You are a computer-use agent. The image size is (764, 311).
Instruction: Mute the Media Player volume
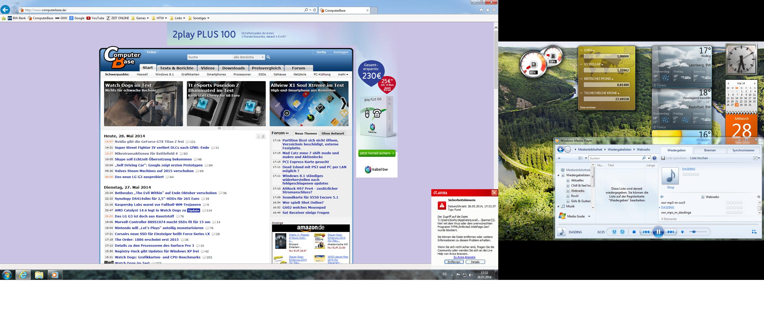pyautogui.click(x=682, y=232)
